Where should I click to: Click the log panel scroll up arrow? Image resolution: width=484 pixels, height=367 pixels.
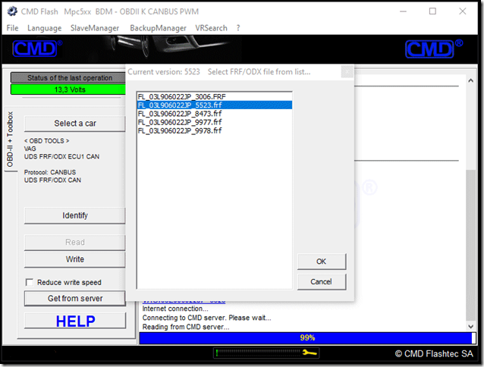tap(471, 80)
